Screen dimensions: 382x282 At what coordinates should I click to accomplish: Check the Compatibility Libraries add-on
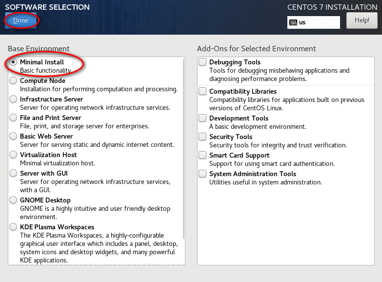(x=202, y=91)
